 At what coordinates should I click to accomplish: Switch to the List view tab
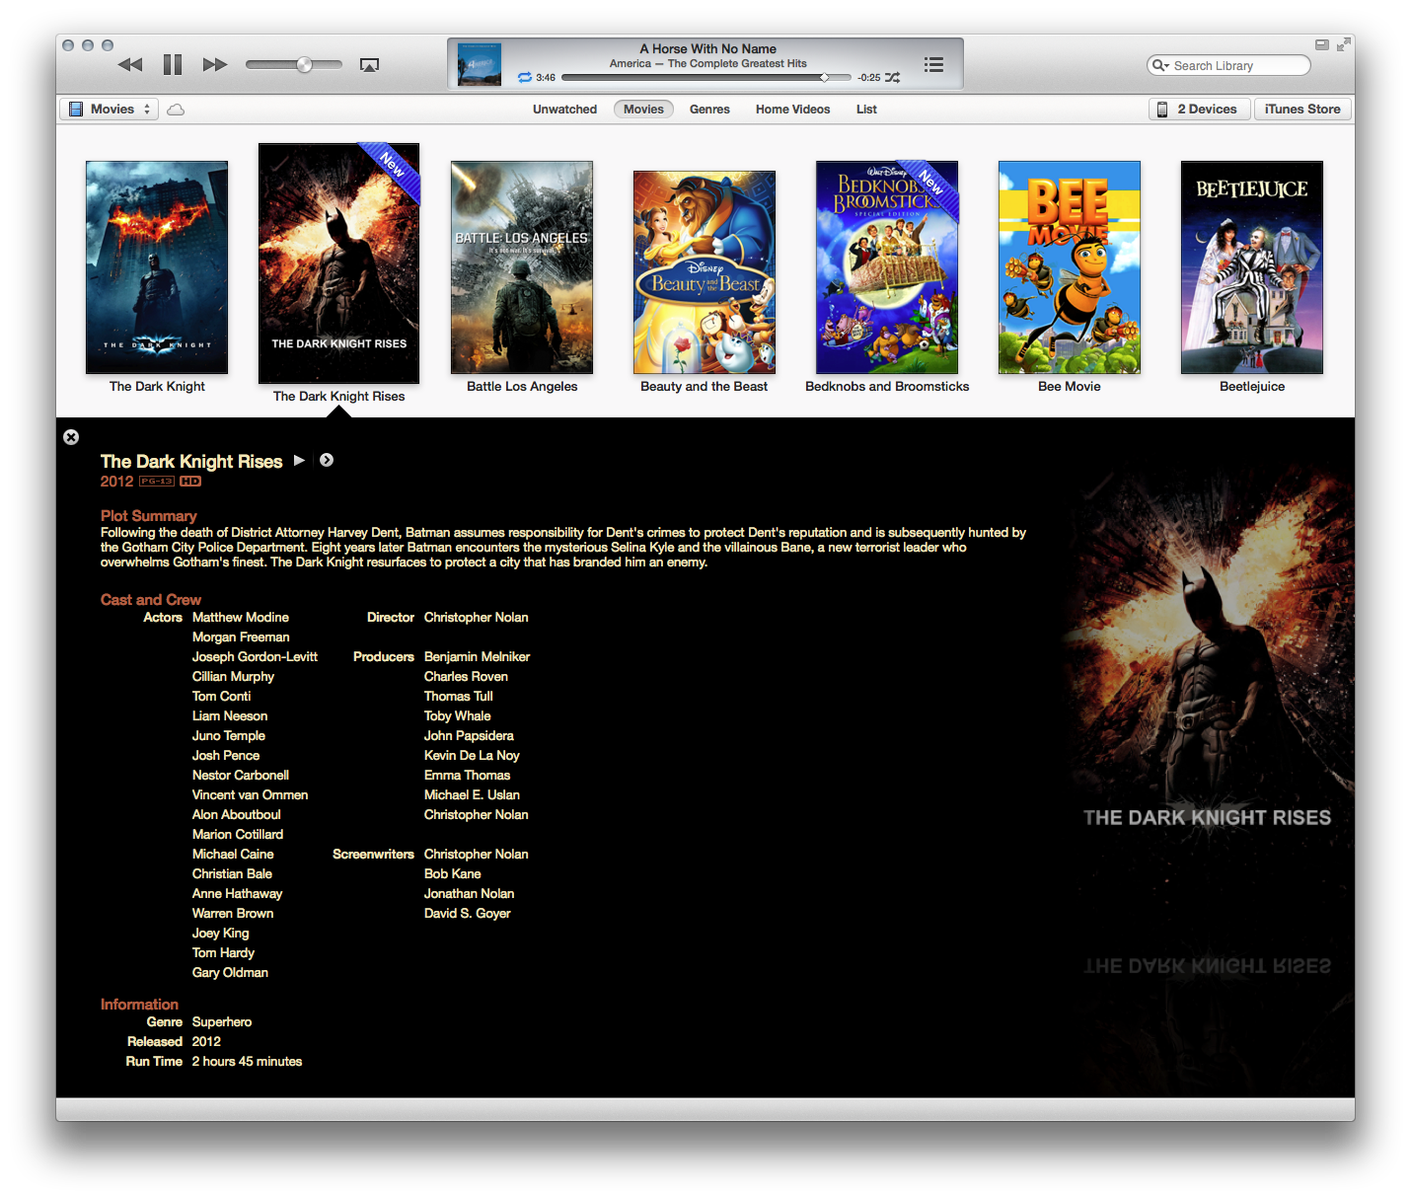coord(866,109)
